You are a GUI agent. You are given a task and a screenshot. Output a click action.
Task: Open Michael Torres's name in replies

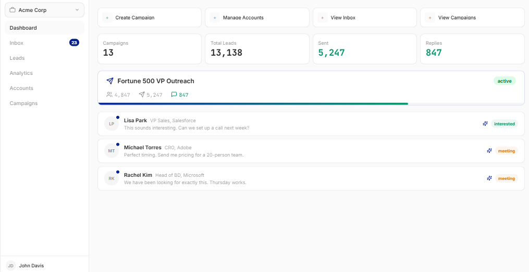143,148
